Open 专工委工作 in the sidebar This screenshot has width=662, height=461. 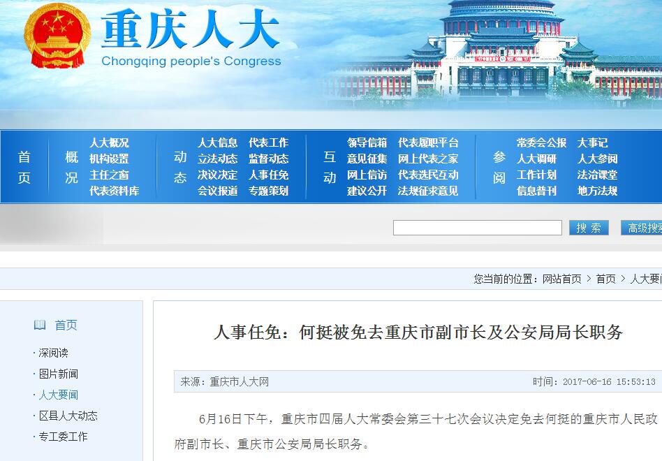(x=63, y=437)
